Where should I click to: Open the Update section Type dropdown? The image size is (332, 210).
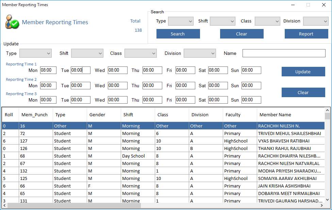[35, 53]
